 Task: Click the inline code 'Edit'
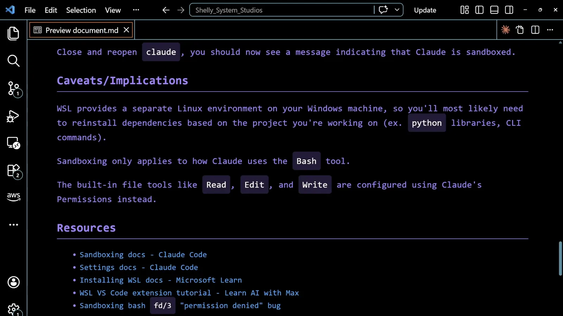[254, 185]
